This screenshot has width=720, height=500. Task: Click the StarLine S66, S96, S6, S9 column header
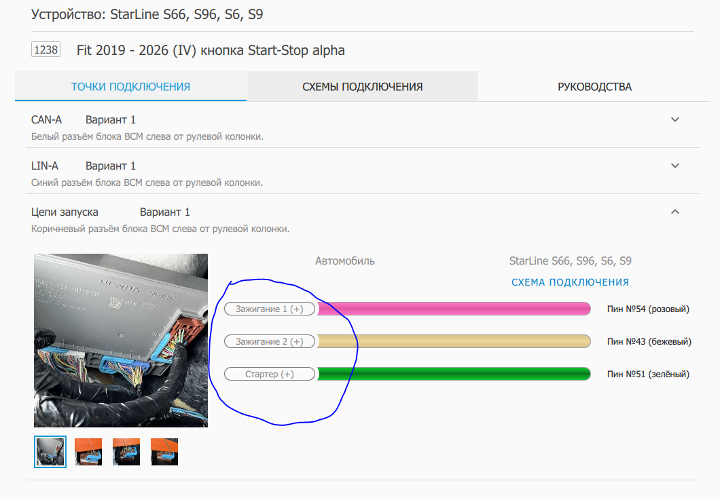point(571,261)
